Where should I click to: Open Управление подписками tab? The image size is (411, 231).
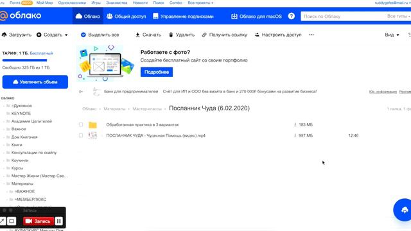click(x=183, y=16)
